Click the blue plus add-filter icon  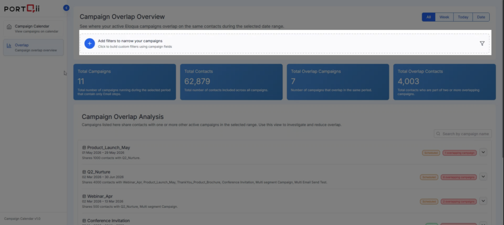[90, 43]
